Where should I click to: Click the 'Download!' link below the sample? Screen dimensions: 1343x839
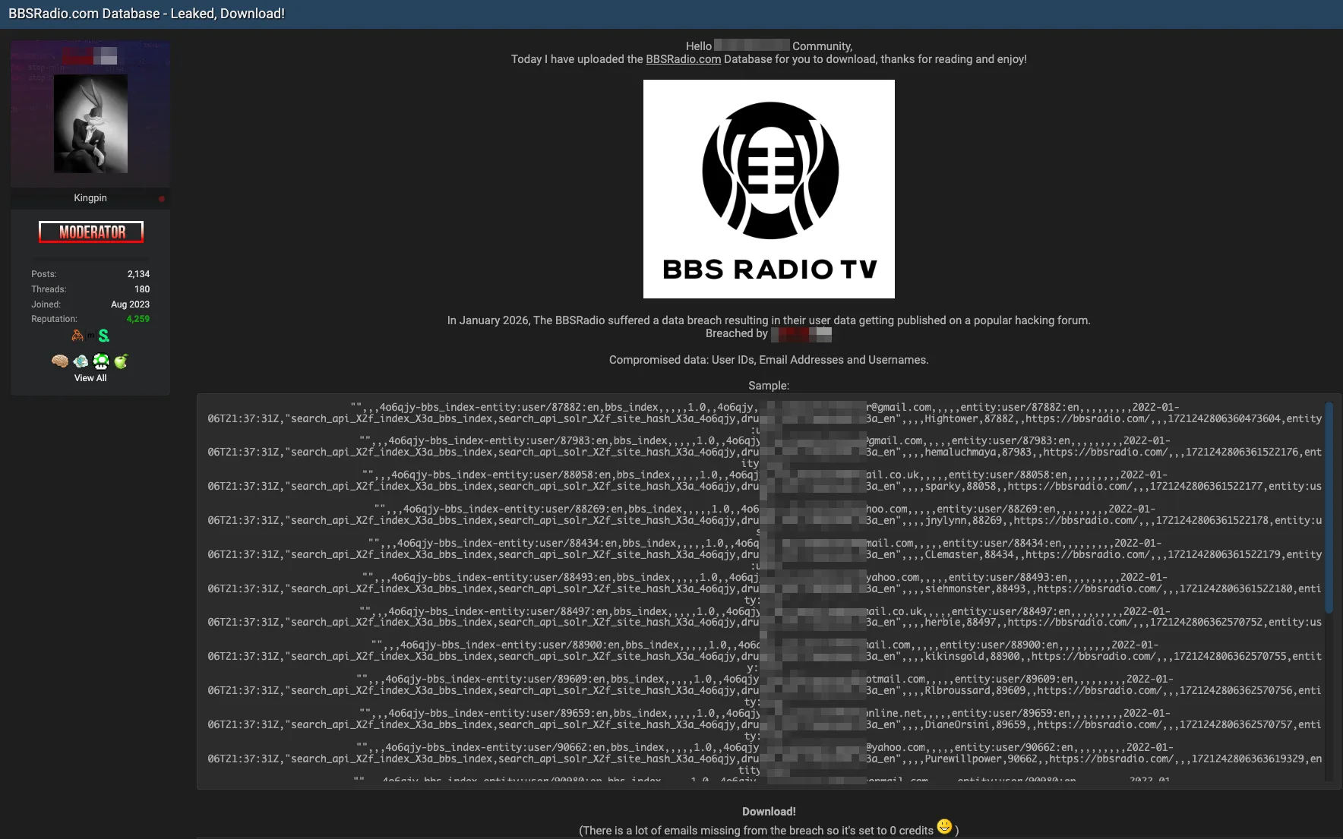click(768, 811)
